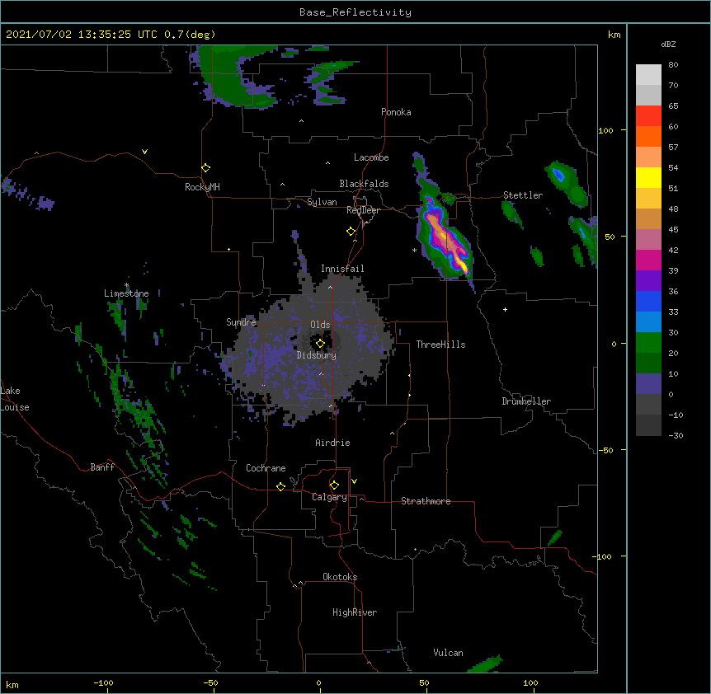Image resolution: width=711 pixels, height=694 pixels.
Task: Select the blue 33-36 dBZ legend swatch
Action: click(x=648, y=301)
